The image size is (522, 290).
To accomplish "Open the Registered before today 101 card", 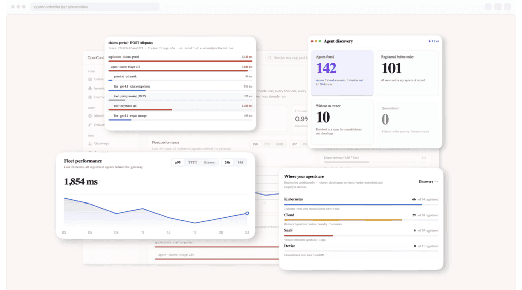I will pyautogui.click(x=408, y=73).
